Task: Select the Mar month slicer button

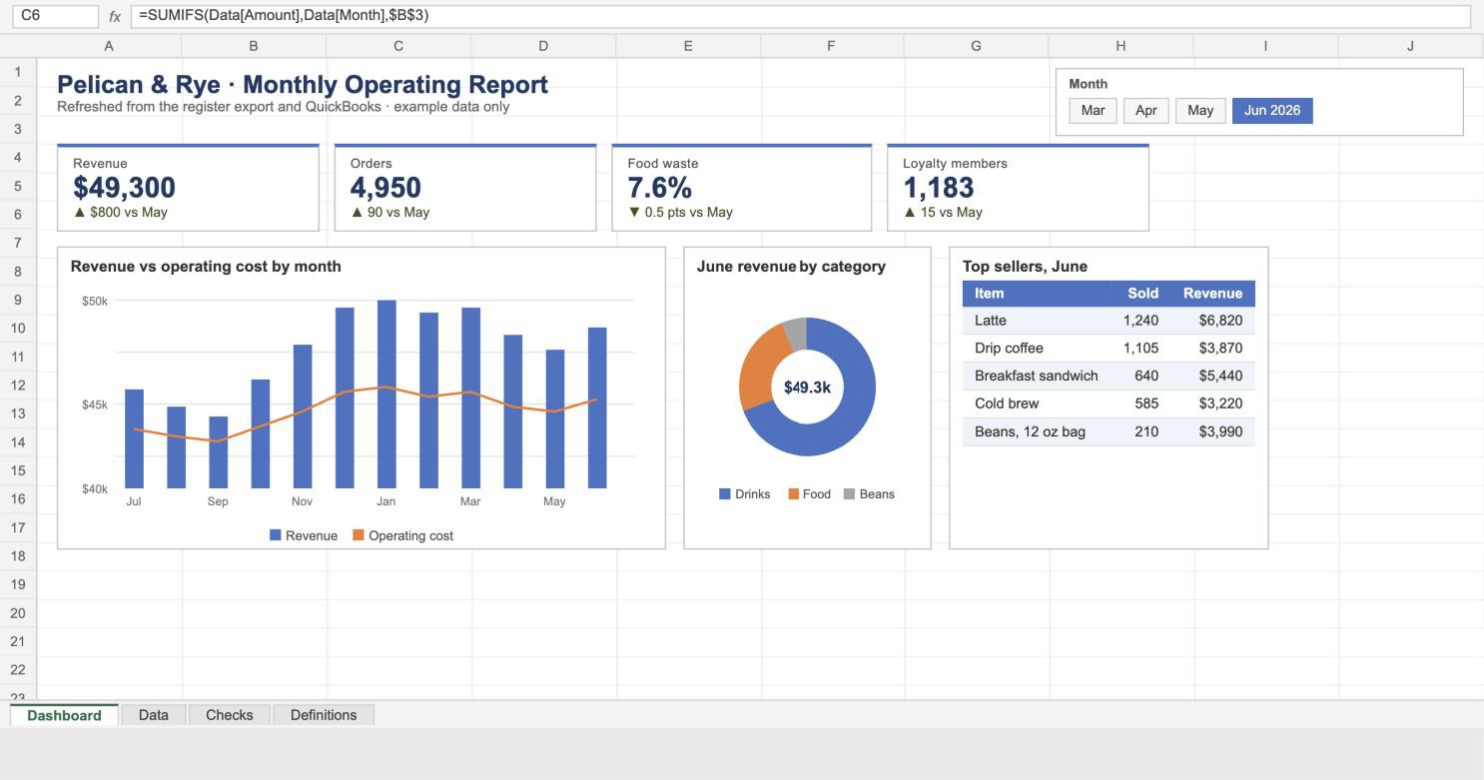Action: click(1093, 111)
